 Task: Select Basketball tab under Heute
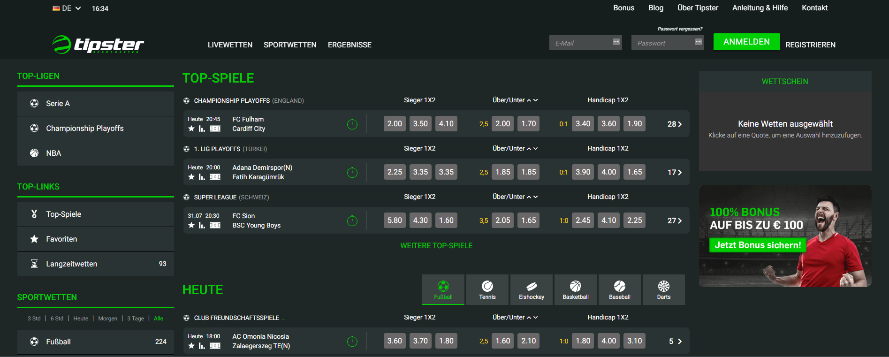(x=576, y=289)
